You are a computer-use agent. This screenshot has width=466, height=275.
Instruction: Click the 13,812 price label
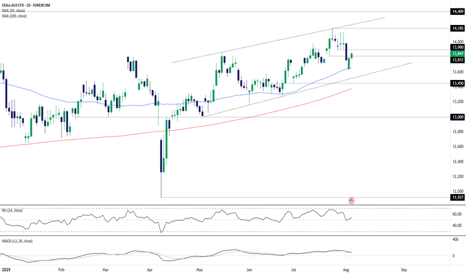point(457,60)
